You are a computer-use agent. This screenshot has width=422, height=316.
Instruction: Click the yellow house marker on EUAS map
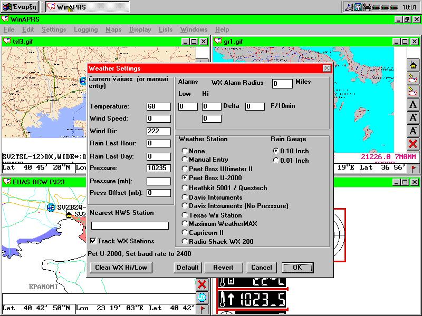[69, 214]
